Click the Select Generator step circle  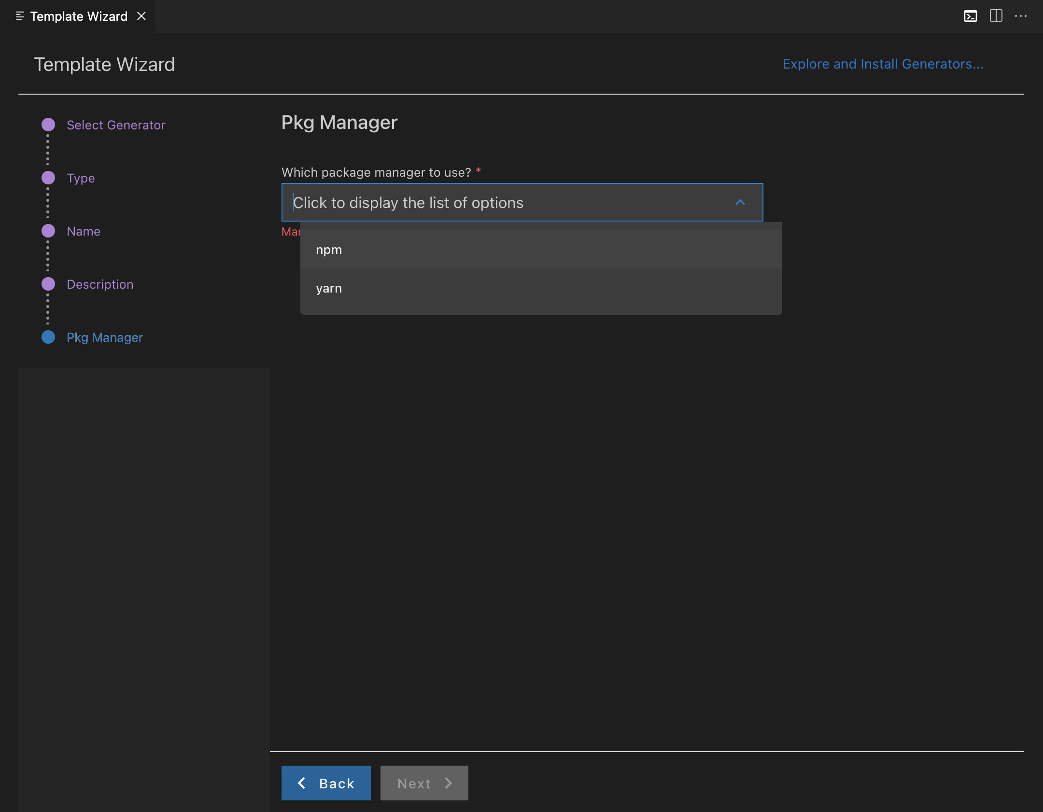coord(48,125)
